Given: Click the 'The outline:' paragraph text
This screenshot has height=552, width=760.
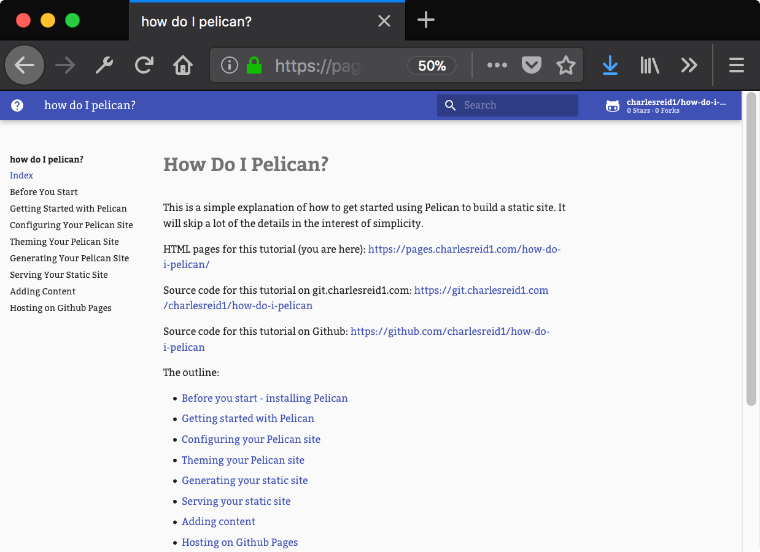Looking at the screenshot, I should (x=191, y=372).
